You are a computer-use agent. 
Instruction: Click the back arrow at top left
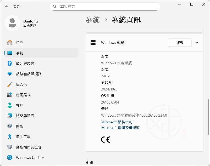click(6, 7)
